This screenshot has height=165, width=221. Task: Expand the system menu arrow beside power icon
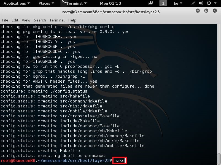coord(215,3)
